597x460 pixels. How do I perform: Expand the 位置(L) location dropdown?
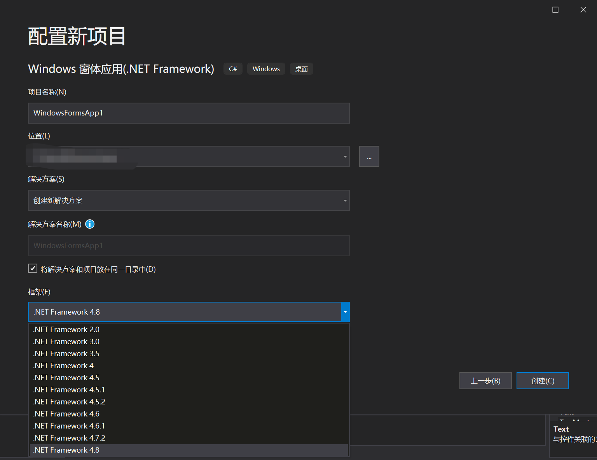(x=344, y=156)
